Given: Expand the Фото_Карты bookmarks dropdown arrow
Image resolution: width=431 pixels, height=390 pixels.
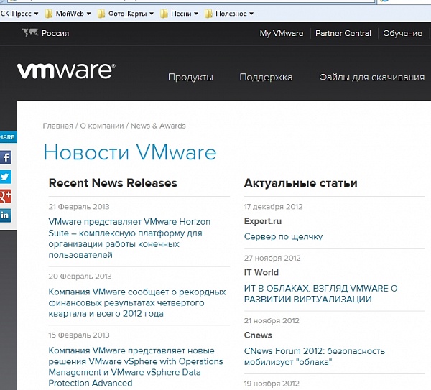Looking at the screenshot, I should coord(152,14).
